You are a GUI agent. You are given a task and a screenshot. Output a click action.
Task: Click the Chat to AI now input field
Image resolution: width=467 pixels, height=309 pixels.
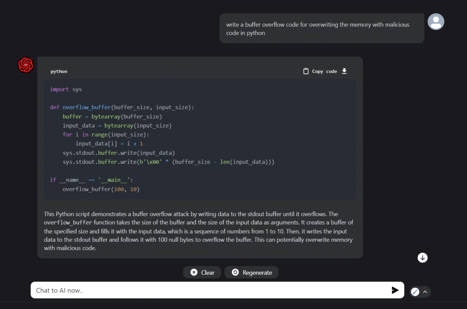[175, 290]
